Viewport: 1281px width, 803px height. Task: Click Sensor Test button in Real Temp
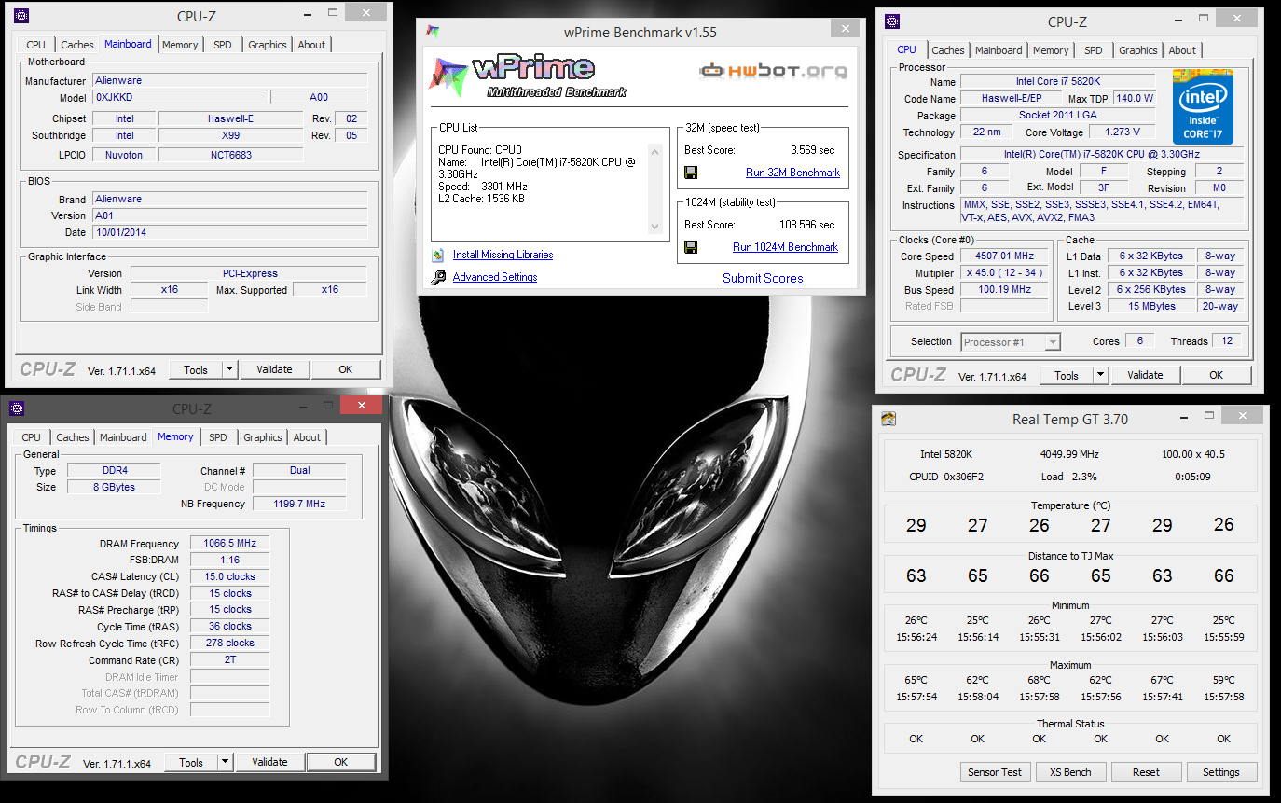pyautogui.click(x=995, y=772)
